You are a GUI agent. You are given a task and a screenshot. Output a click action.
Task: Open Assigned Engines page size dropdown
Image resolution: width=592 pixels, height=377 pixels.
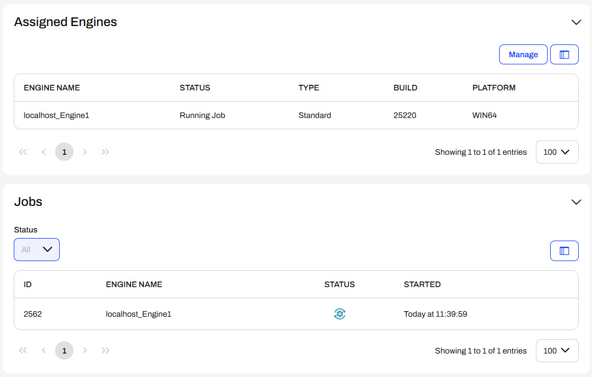tap(557, 152)
